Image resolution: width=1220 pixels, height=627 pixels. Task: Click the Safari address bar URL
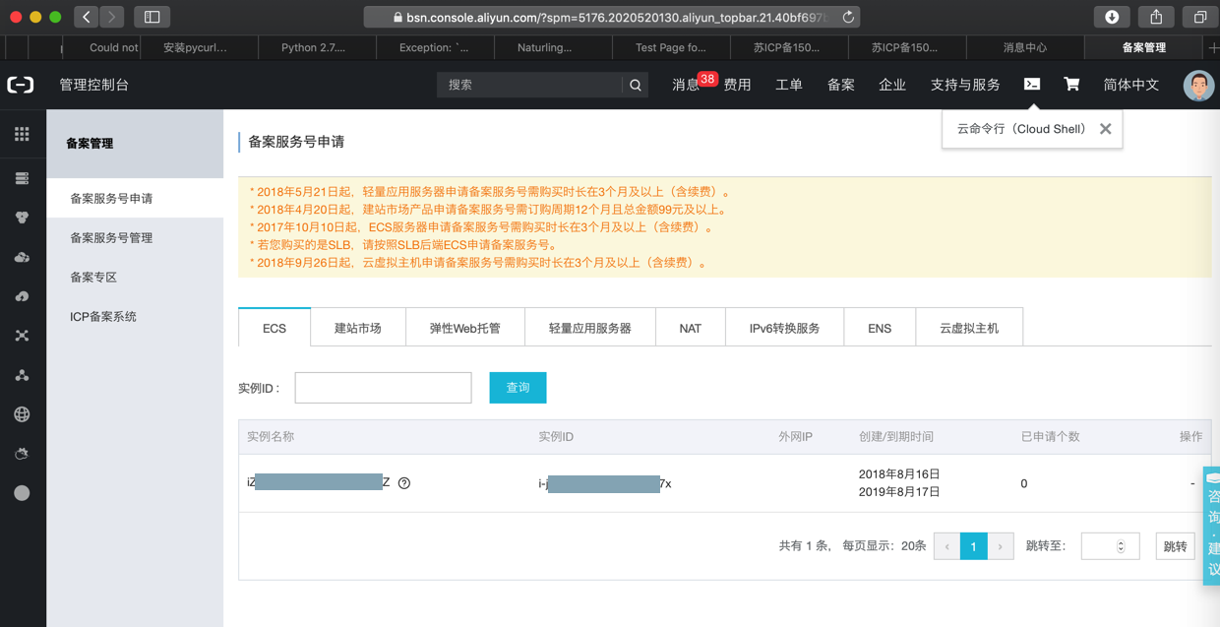pyautogui.click(x=612, y=17)
